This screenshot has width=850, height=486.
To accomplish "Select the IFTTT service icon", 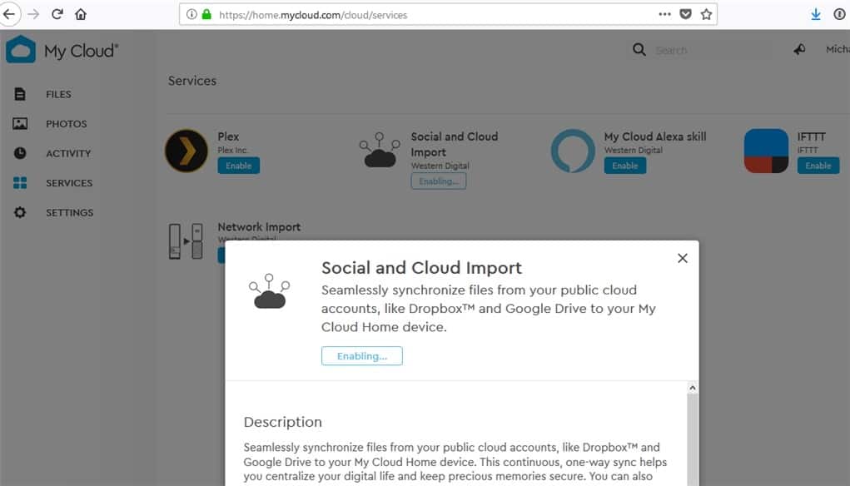I will pyautogui.click(x=766, y=151).
